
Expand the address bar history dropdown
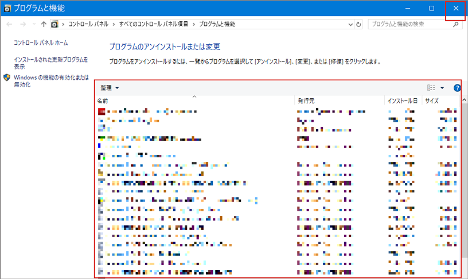350,25
